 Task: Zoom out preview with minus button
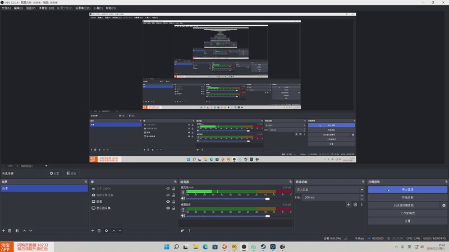click(3, 166)
